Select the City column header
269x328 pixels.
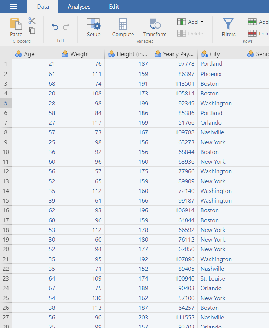click(221, 54)
